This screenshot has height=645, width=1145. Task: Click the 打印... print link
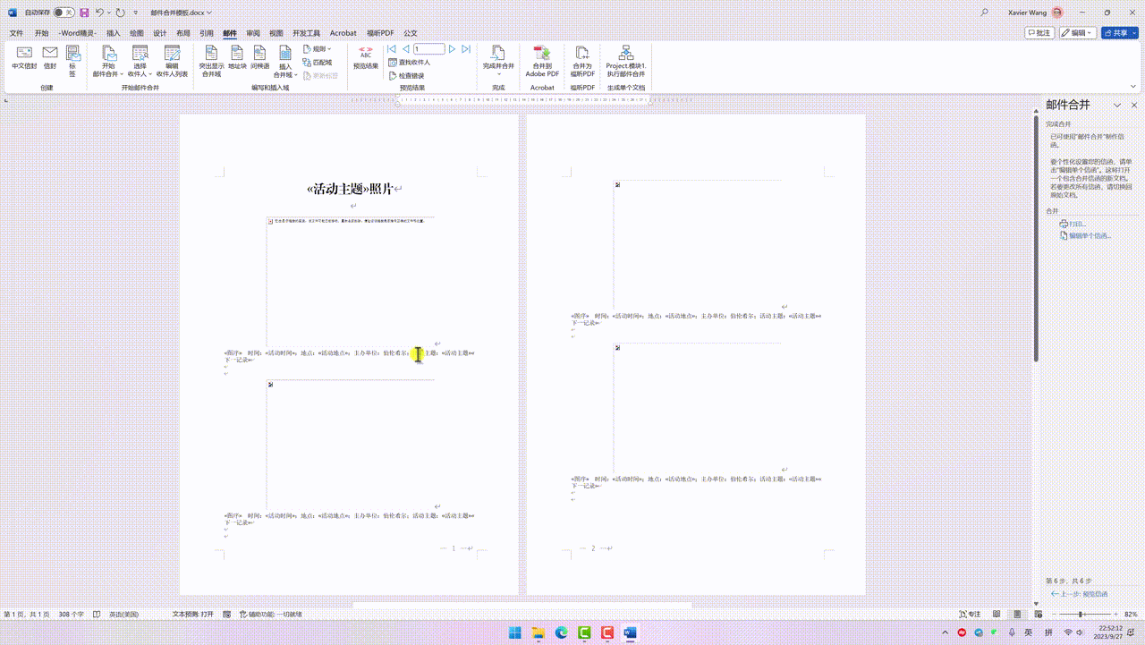(1073, 224)
